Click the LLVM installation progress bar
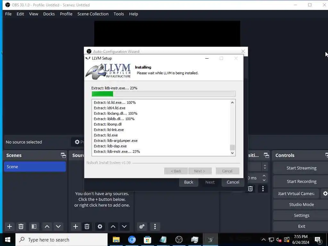 [x=164, y=94]
